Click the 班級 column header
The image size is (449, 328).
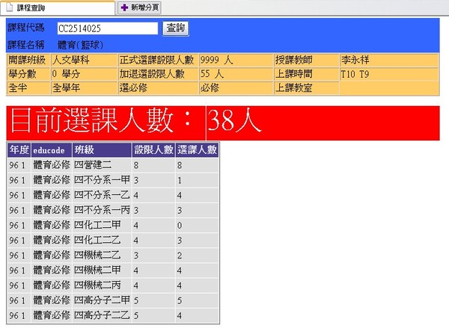[x=102, y=150]
